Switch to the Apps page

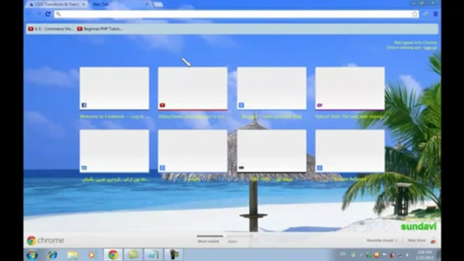(x=232, y=241)
